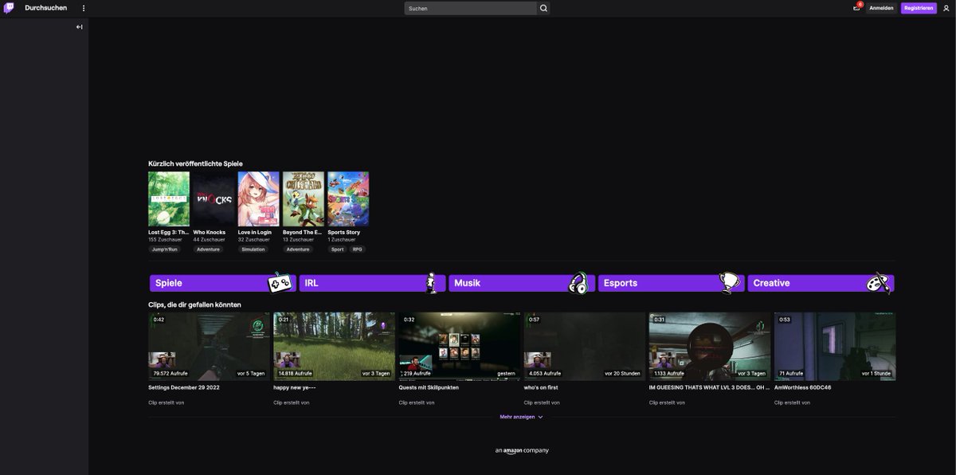Screen dimensions: 956x475
Task: Select Adventure tag under Who Knocks
Action: [209, 249]
